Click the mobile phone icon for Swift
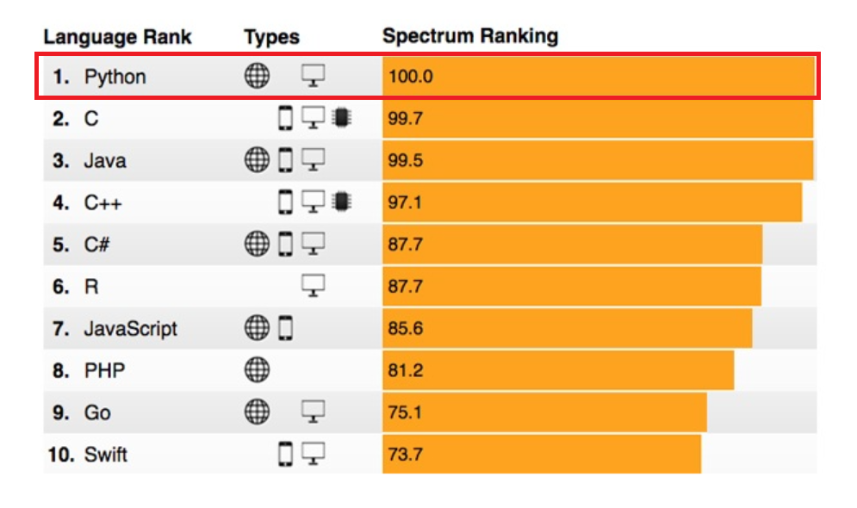The width and height of the screenshot is (857, 508). [285, 454]
